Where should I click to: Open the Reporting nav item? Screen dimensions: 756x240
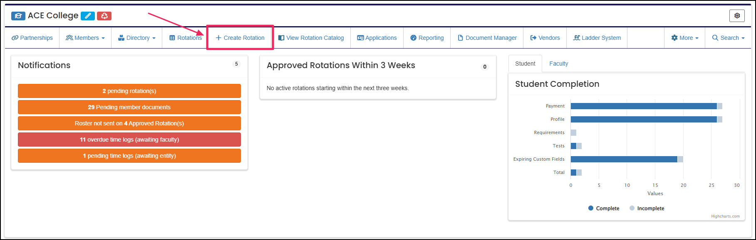427,38
